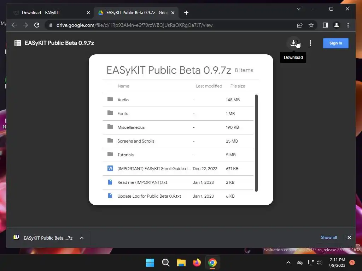Viewport: 362px width, 271px height.
Task: Click the Word icon for EASyKIT Scroll Guide
Action: pos(110,168)
